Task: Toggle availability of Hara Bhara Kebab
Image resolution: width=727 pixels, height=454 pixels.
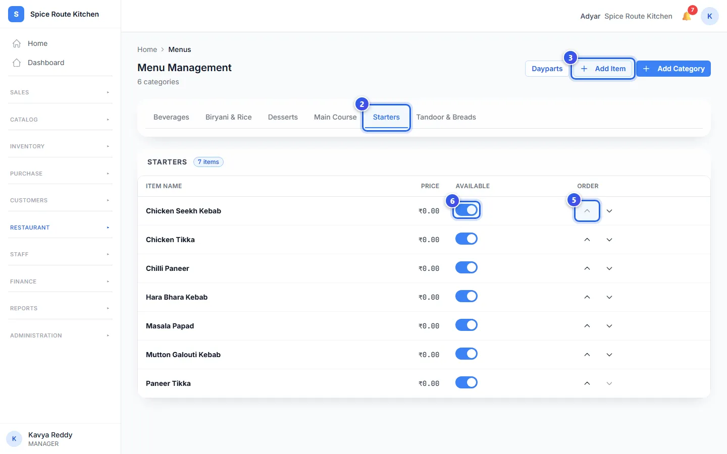Action: tap(466, 296)
